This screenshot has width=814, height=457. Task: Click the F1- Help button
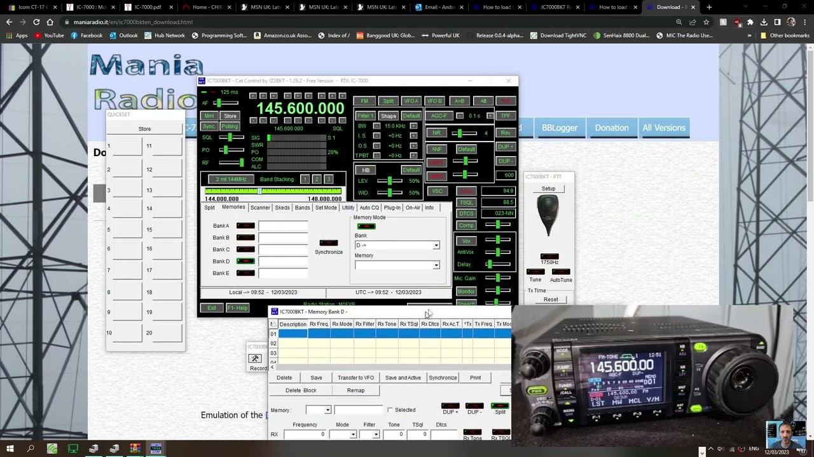pyautogui.click(x=237, y=308)
